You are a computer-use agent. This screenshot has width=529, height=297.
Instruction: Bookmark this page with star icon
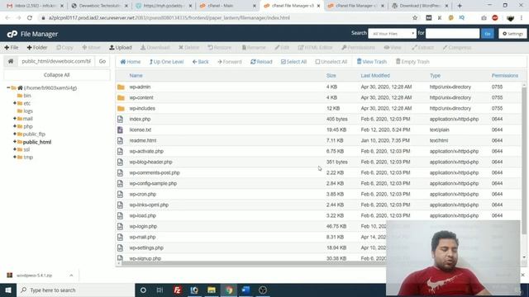click(x=415, y=18)
